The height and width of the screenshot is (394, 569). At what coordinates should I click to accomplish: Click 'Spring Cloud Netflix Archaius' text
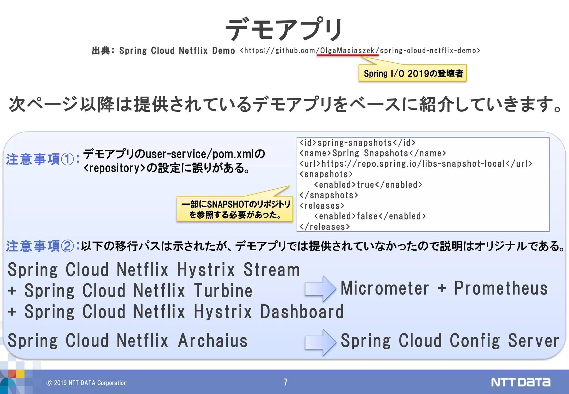pos(128,341)
